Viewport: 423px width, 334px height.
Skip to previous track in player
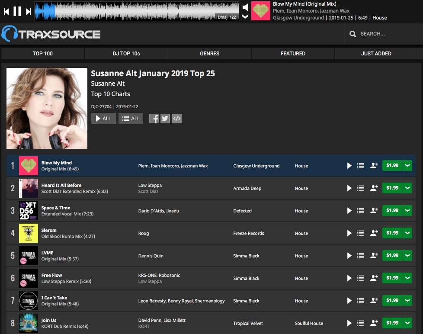[6, 12]
